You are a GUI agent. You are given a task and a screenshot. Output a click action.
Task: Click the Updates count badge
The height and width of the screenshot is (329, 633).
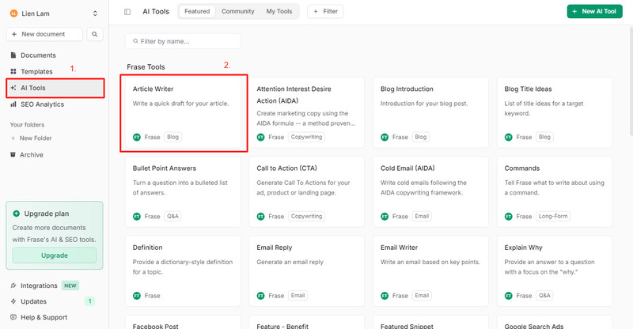[x=89, y=301]
